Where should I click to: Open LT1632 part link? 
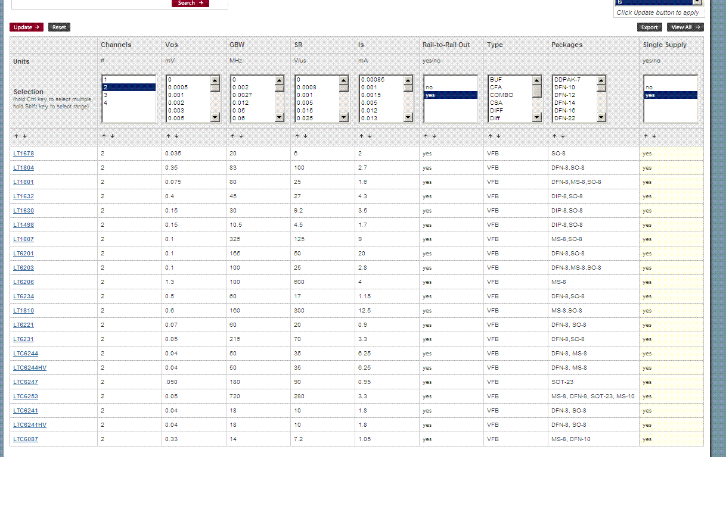point(24,196)
